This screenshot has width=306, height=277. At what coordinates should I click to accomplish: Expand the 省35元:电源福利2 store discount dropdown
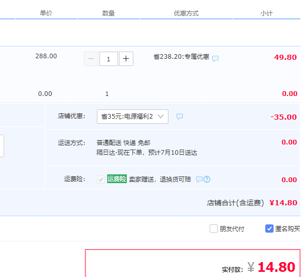coord(132,117)
